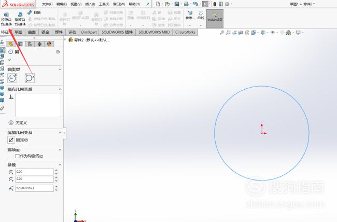Click the Y center coordinate field
The height and width of the screenshot is (222, 337).
click(x=34, y=179)
